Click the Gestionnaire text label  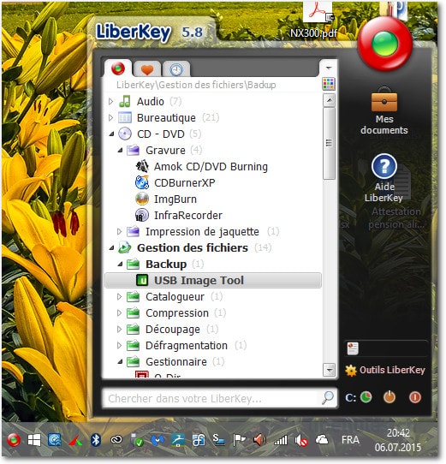(x=176, y=361)
